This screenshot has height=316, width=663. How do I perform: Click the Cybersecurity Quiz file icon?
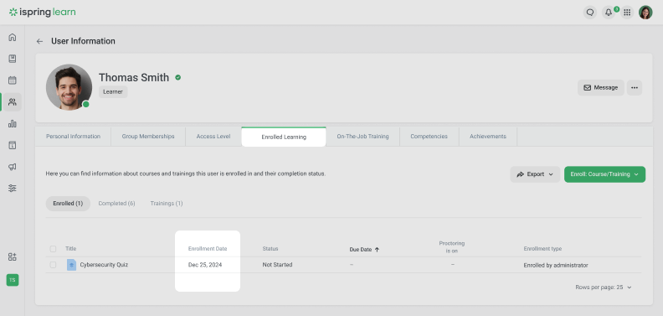point(71,265)
